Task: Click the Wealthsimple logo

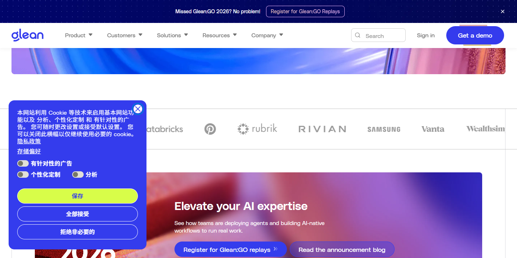Action: click(x=485, y=129)
